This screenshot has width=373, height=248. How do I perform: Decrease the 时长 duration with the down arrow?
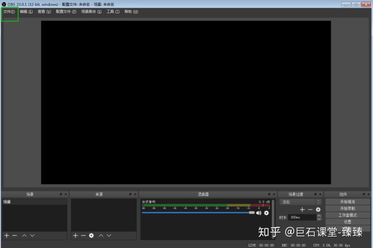[319, 219]
